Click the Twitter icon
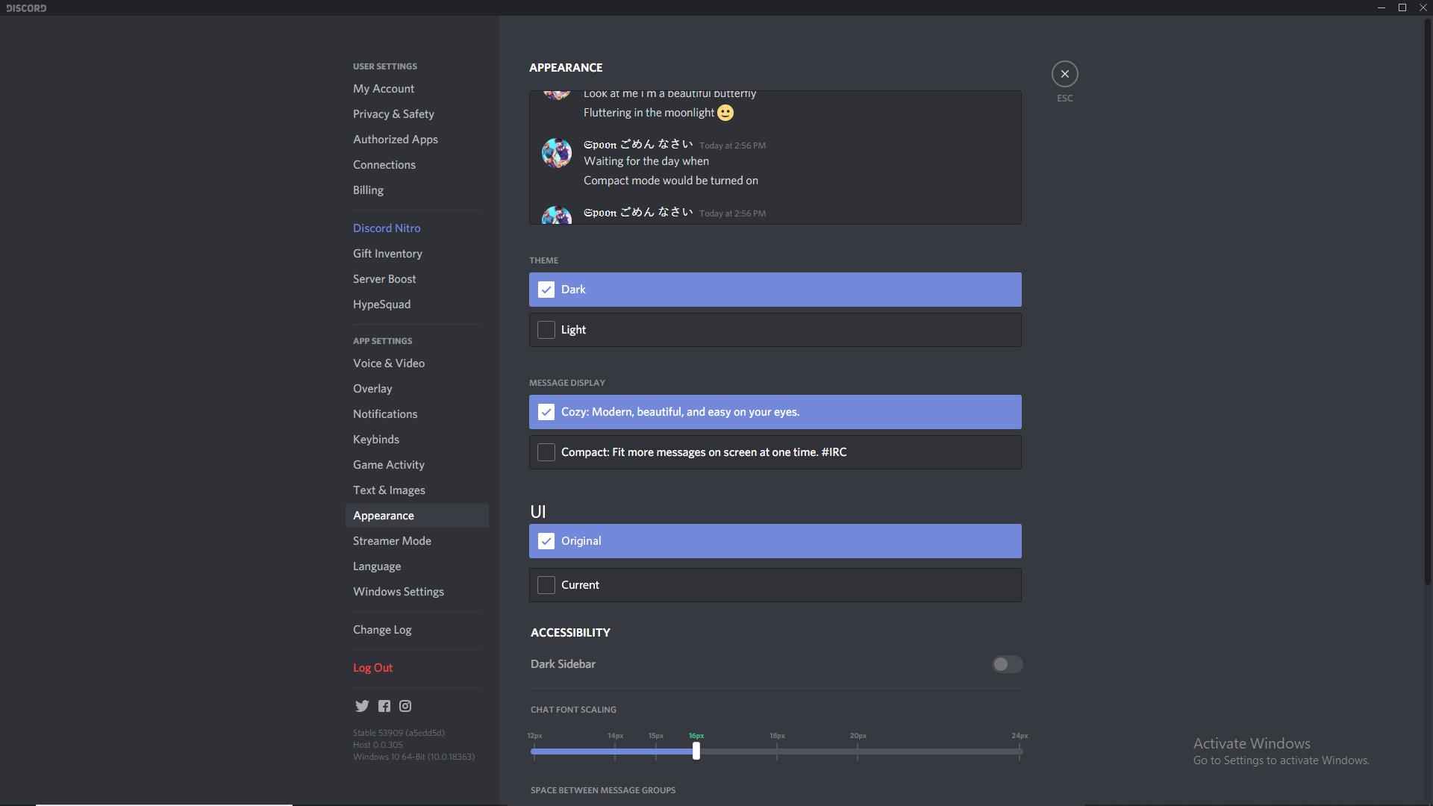Image resolution: width=1433 pixels, height=806 pixels. (363, 705)
